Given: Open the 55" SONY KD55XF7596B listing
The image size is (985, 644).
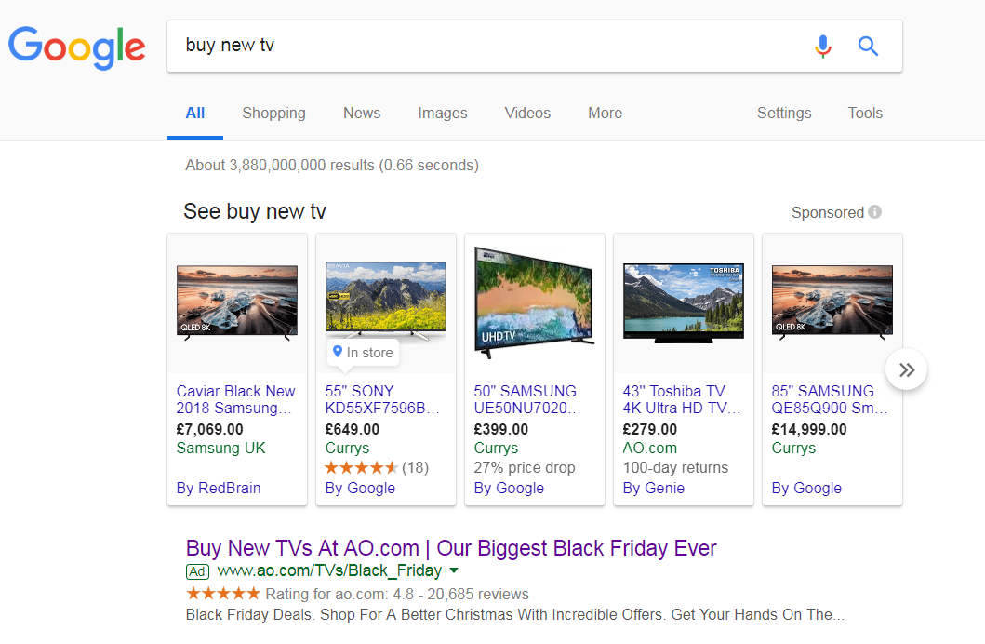Looking at the screenshot, I should [x=382, y=399].
